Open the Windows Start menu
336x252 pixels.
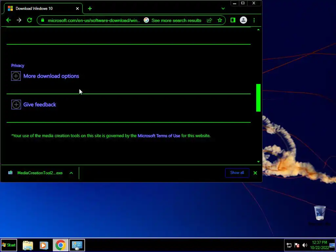click(x=9, y=245)
